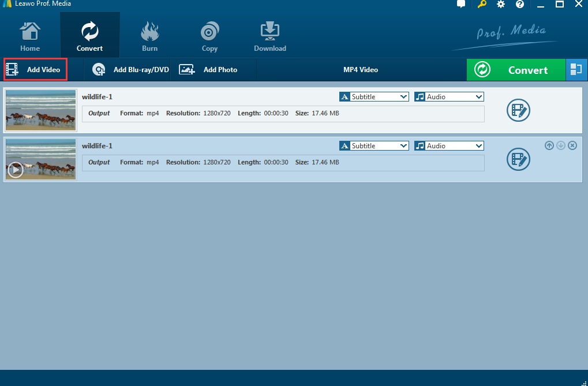Image resolution: width=588 pixels, height=386 pixels.
Task: Open settings gear icon
Action: [x=501, y=5]
